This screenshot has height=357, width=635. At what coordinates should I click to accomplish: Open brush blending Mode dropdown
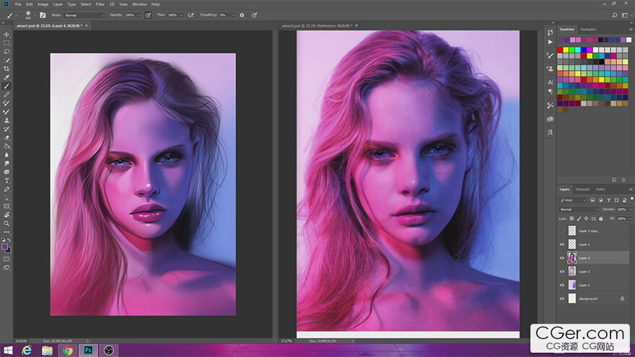pyautogui.click(x=84, y=15)
